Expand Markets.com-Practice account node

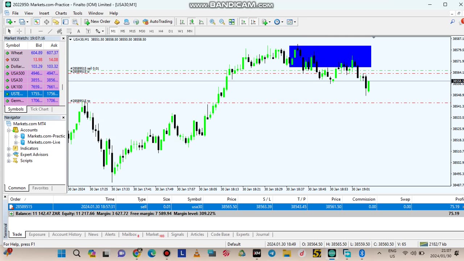[16, 136]
